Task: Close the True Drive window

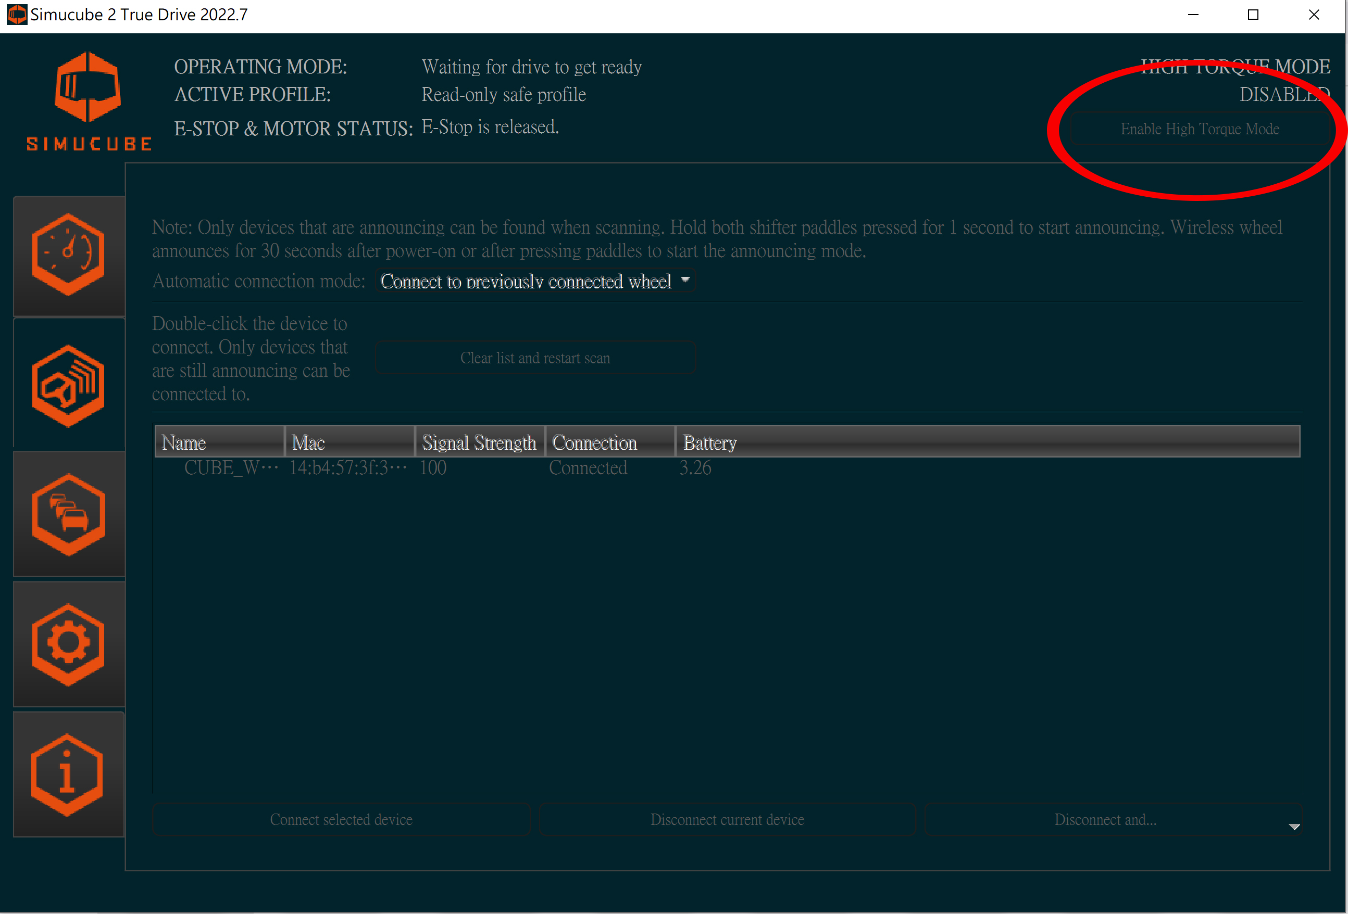Action: 1314,15
